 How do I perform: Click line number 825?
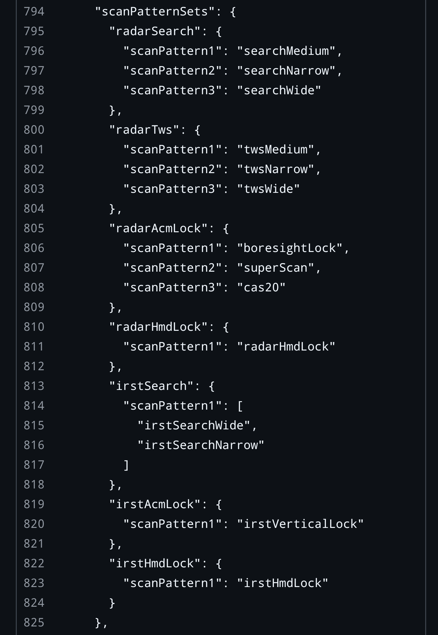[x=34, y=623]
